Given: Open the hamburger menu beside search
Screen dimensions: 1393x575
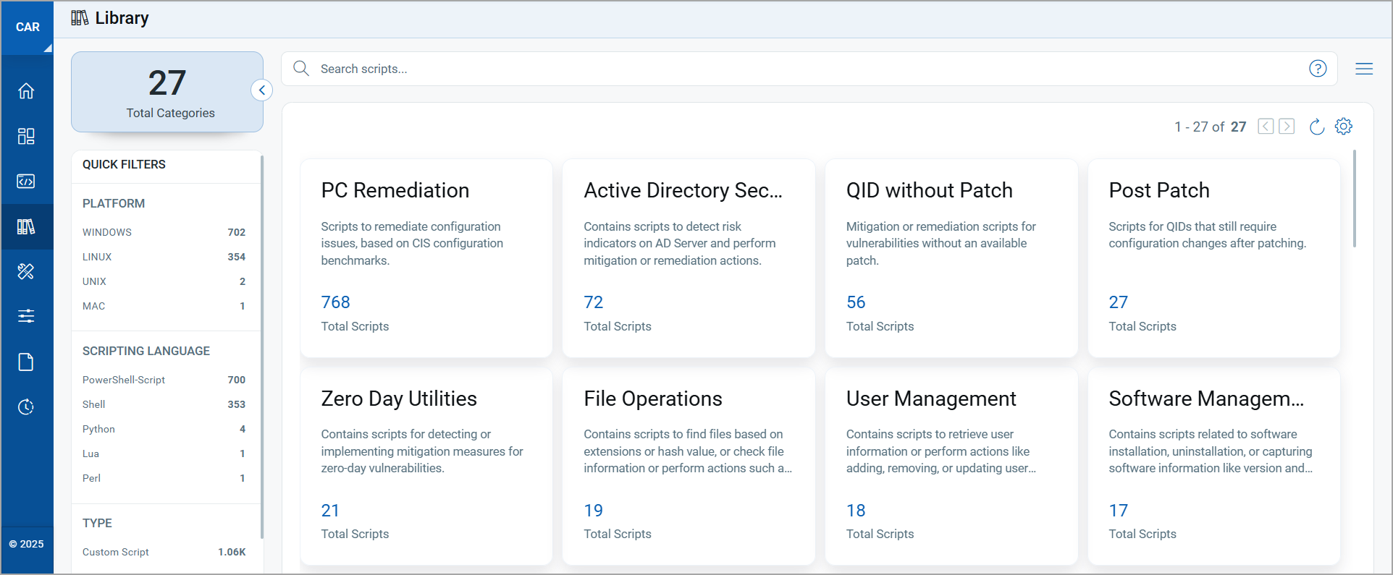Looking at the screenshot, I should [x=1364, y=69].
